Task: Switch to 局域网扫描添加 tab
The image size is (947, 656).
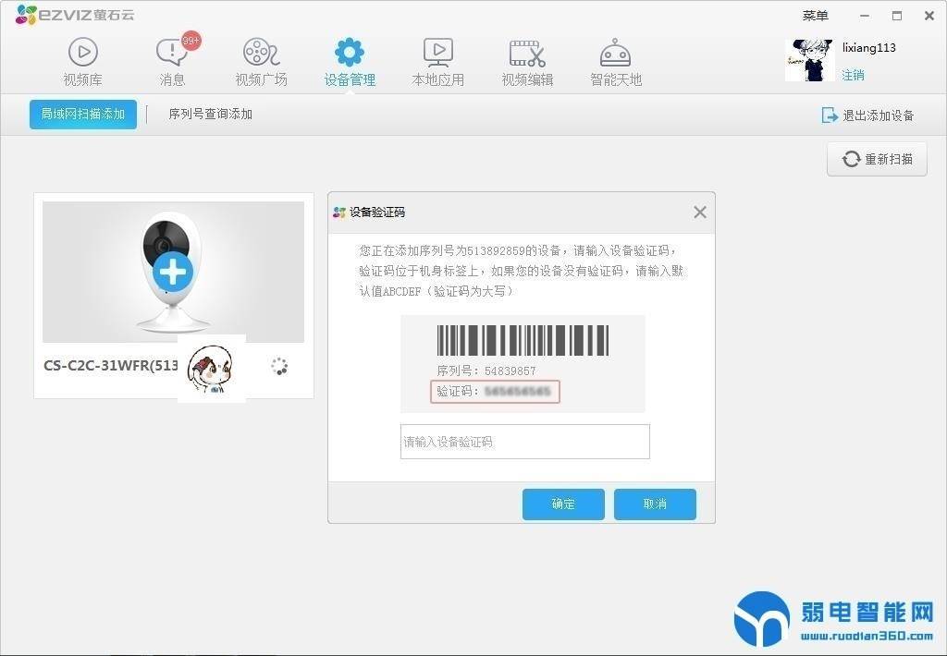Action: coord(83,115)
